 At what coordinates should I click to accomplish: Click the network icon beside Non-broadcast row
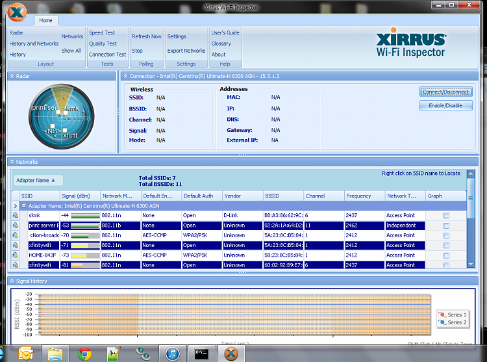tap(15, 235)
